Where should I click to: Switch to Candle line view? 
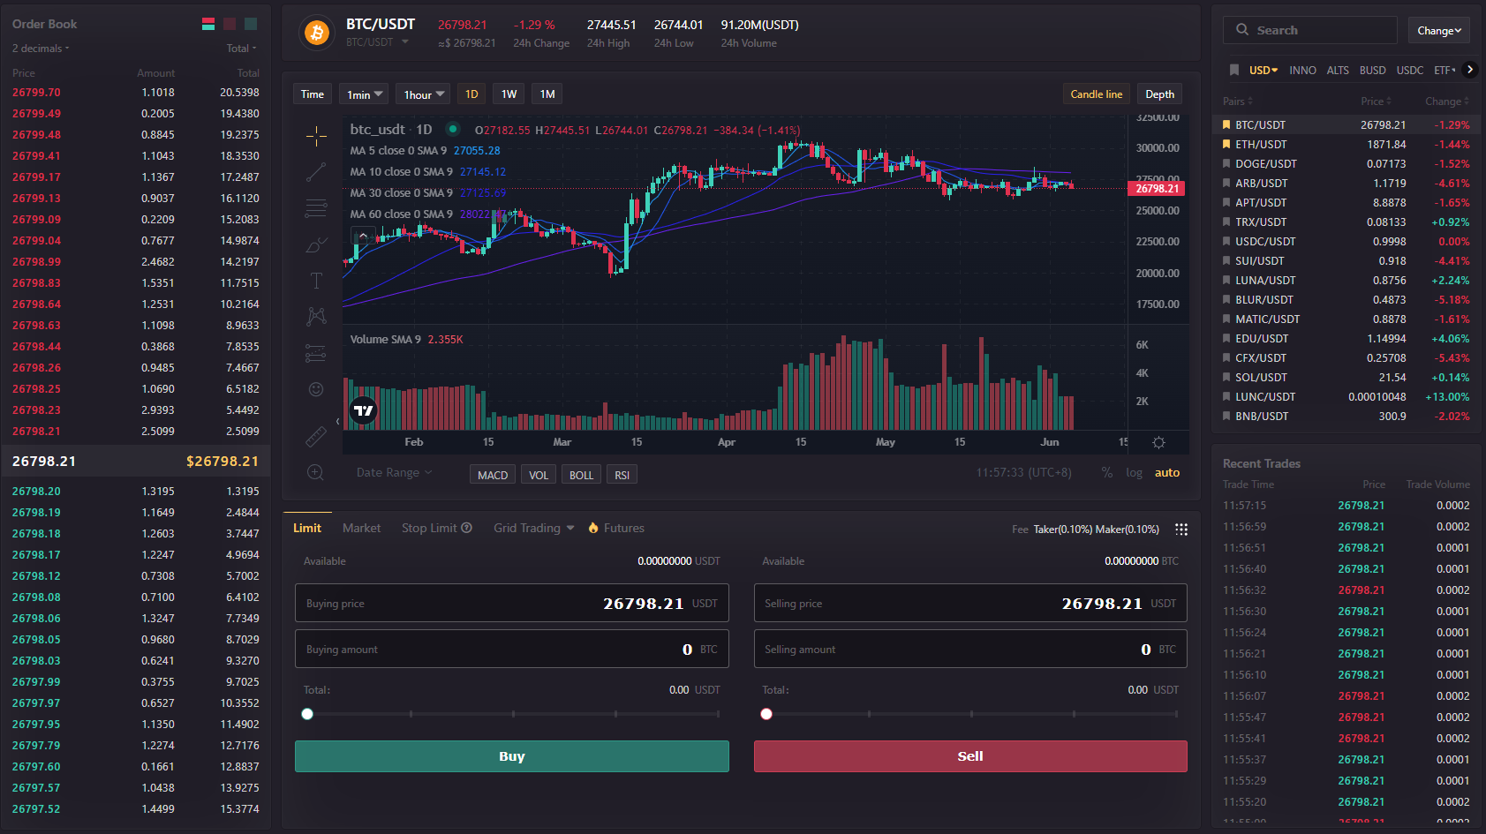[x=1097, y=94]
